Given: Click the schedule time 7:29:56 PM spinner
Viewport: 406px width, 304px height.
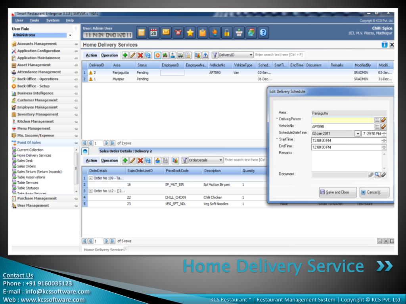Looking at the screenshot, I should (x=384, y=134).
